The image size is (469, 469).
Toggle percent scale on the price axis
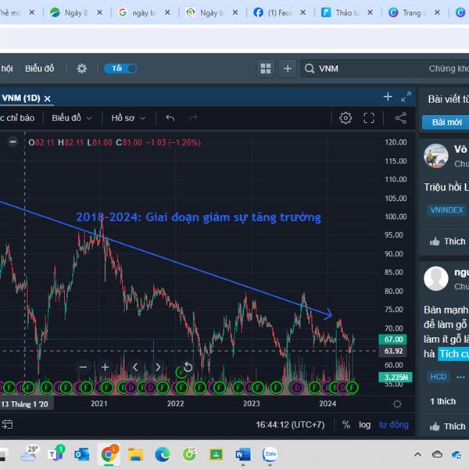click(346, 424)
